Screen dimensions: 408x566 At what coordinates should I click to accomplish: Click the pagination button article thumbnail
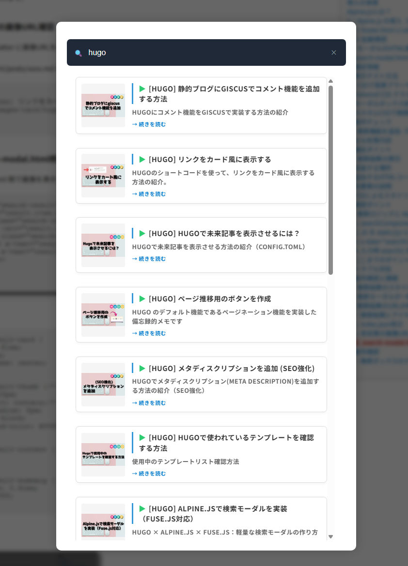[x=103, y=315]
